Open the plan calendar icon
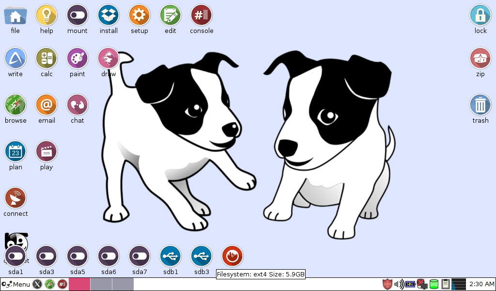Image resolution: width=496 pixels, height=291 pixels. coord(15,152)
